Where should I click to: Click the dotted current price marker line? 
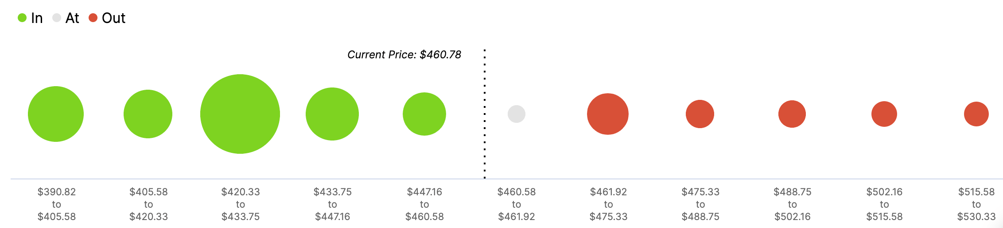click(x=485, y=114)
